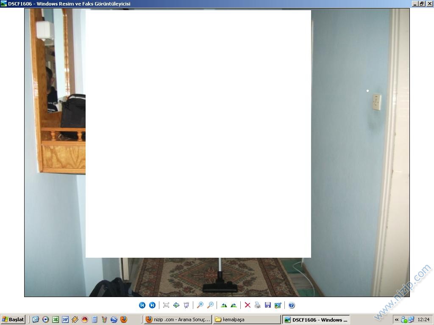Open the image for editing
This screenshot has height=325, width=434.
(x=278, y=305)
